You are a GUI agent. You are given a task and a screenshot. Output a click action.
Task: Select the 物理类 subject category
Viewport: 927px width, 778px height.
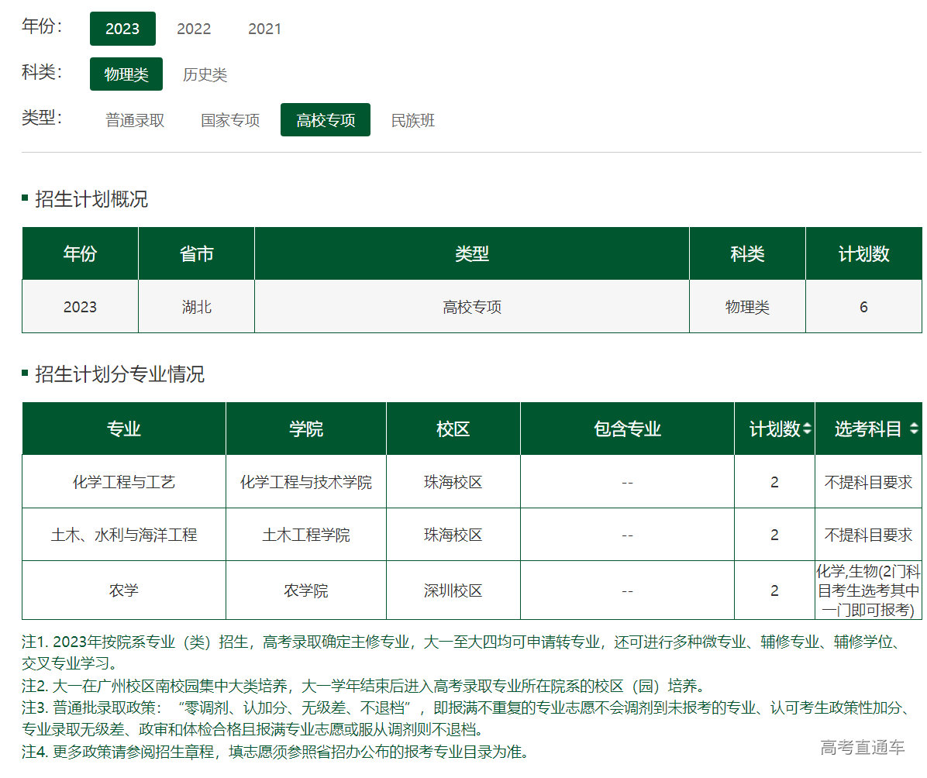tap(126, 74)
